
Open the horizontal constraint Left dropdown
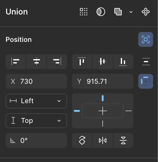tap(36, 101)
